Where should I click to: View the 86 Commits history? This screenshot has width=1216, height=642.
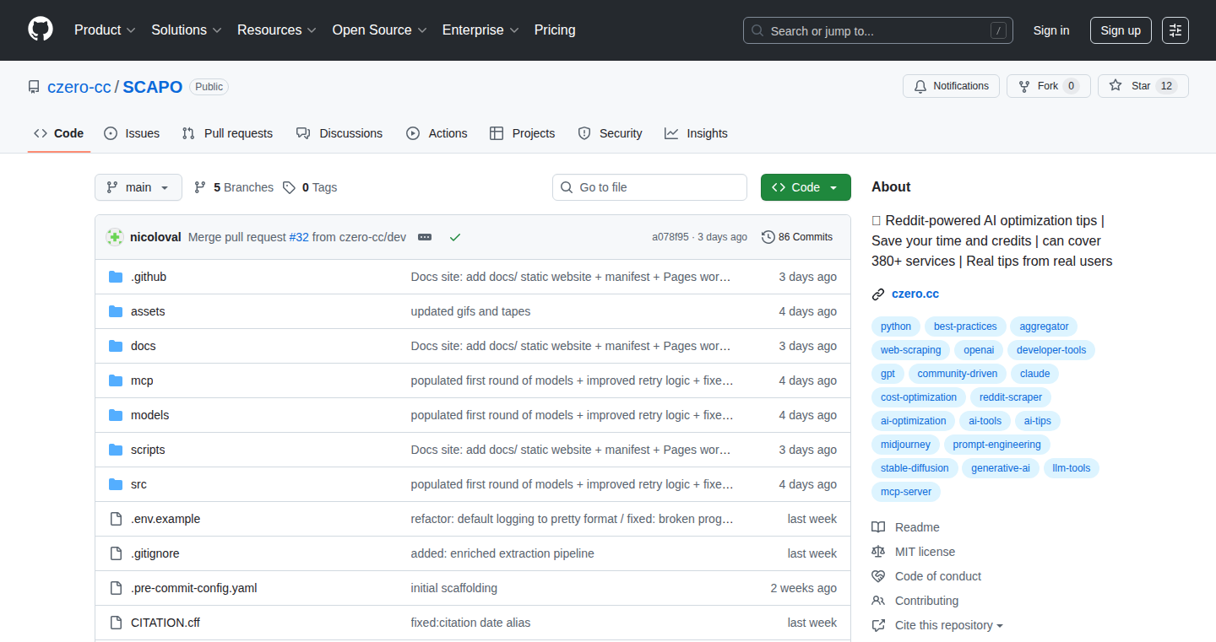[797, 237]
